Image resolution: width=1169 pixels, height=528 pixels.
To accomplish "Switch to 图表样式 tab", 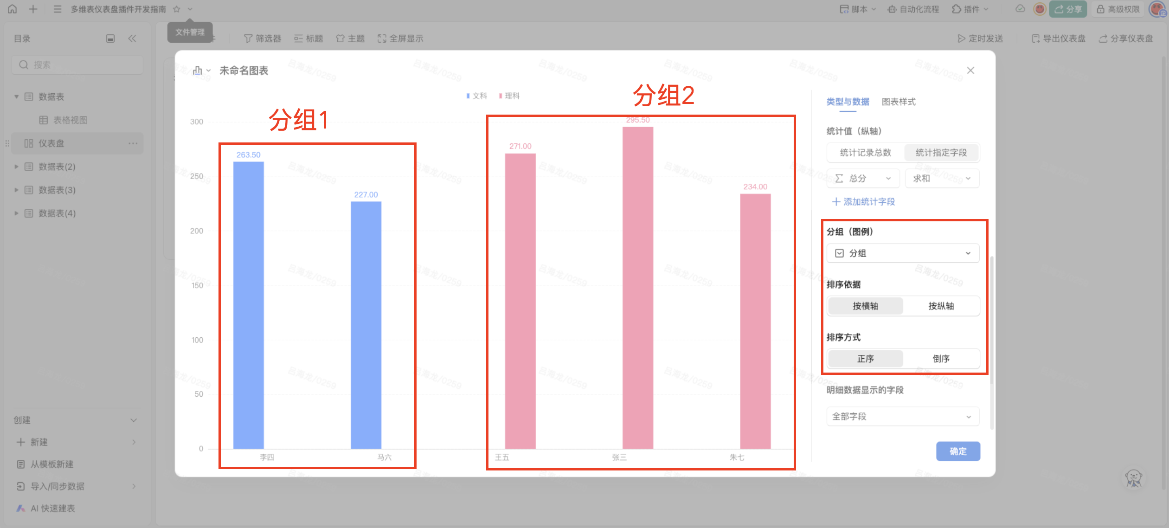I will click(899, 102).
